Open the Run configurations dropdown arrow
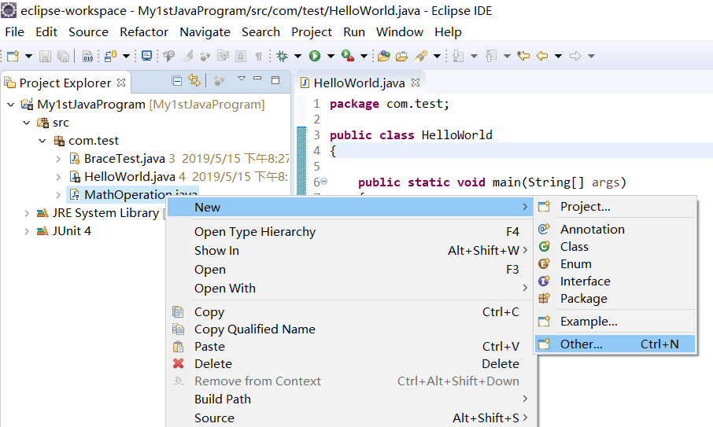This screenshot has width=713, height=427. [331, 57]
